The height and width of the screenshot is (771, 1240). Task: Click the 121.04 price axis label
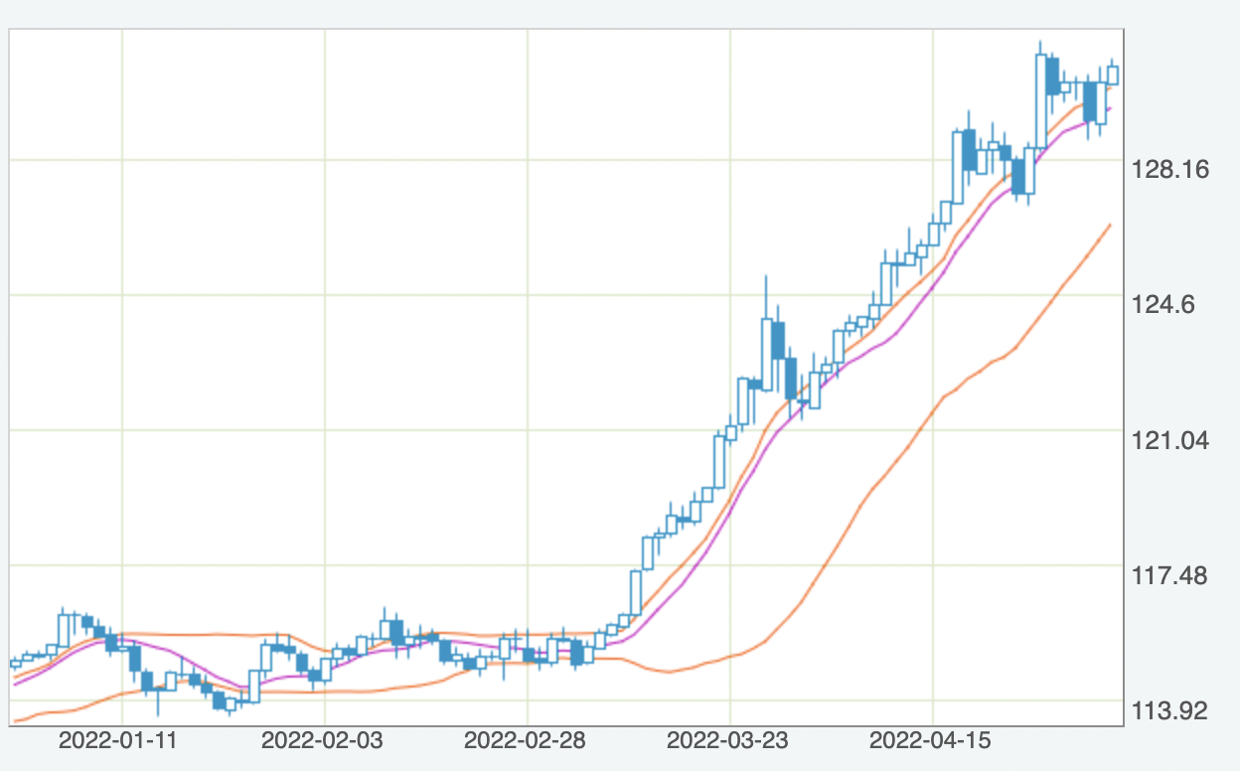click(1171, 440)
